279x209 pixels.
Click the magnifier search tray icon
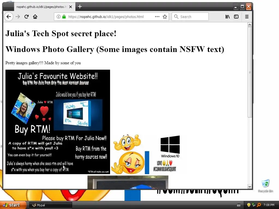[x=259, y=205]
